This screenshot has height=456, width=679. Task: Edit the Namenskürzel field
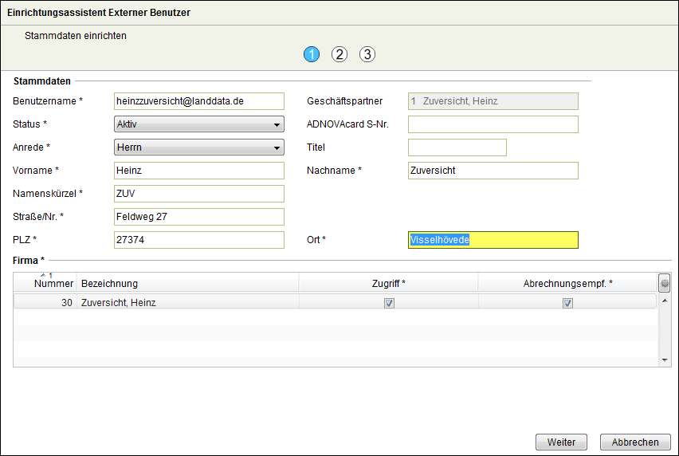(x=199, y=194)
